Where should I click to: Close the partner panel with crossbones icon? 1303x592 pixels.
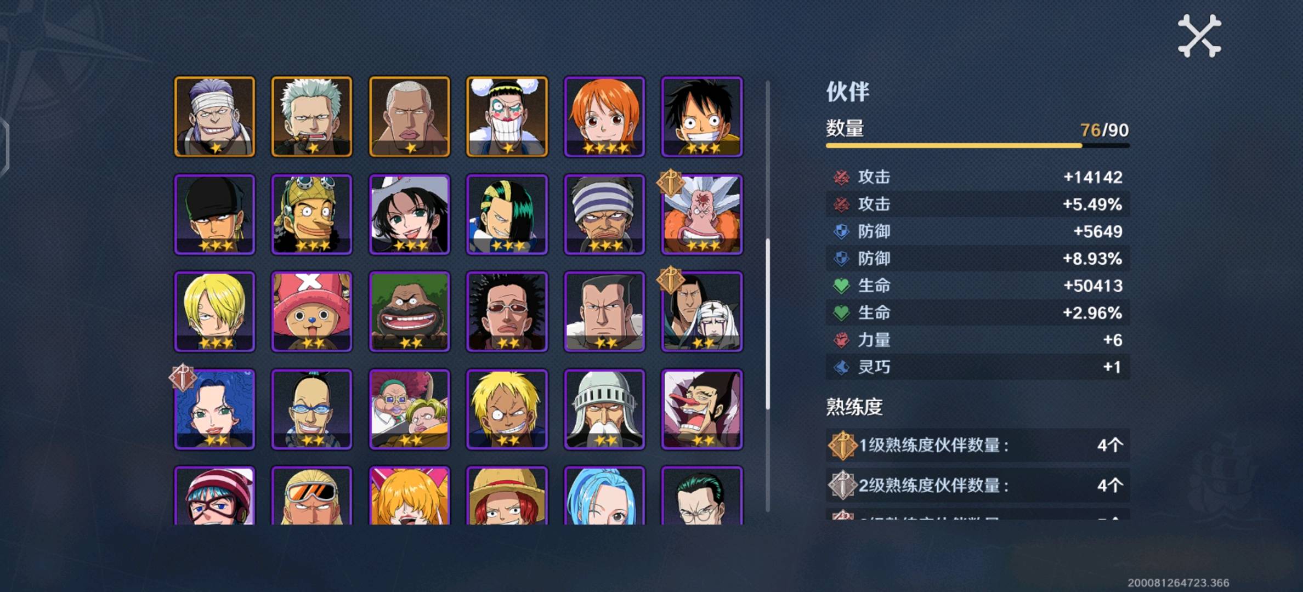(x=1199, y=36)
